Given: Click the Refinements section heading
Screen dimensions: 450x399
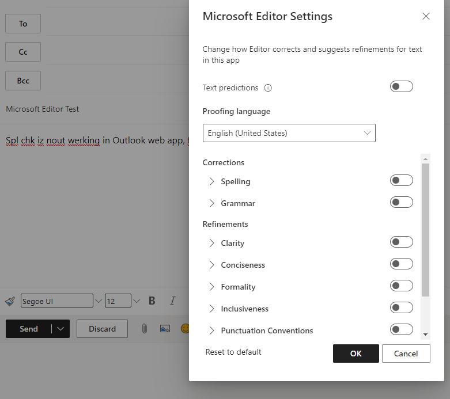Looking at the screenshot, I should click(x=225, y=224).
